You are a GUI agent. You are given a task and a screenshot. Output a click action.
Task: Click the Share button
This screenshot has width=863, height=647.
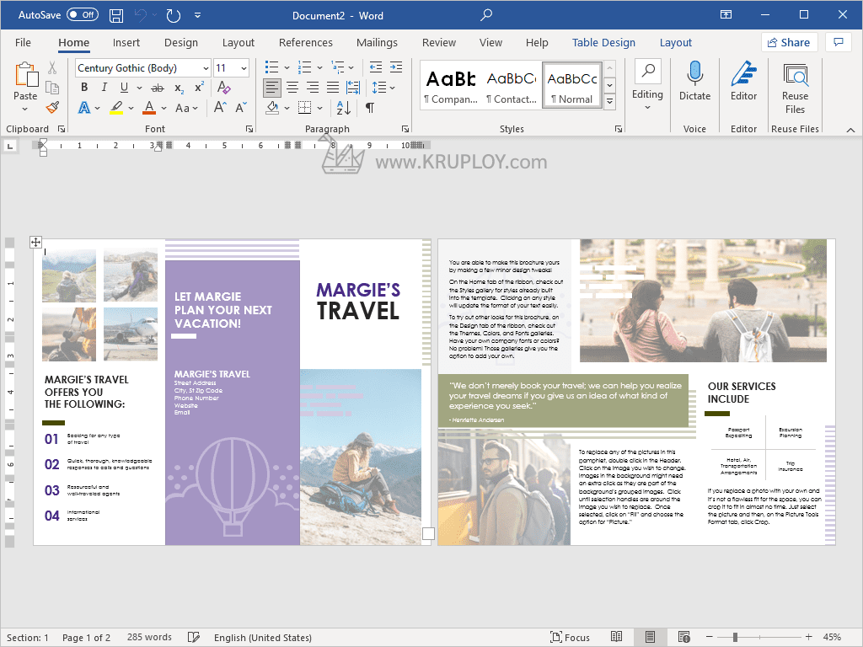789,43
